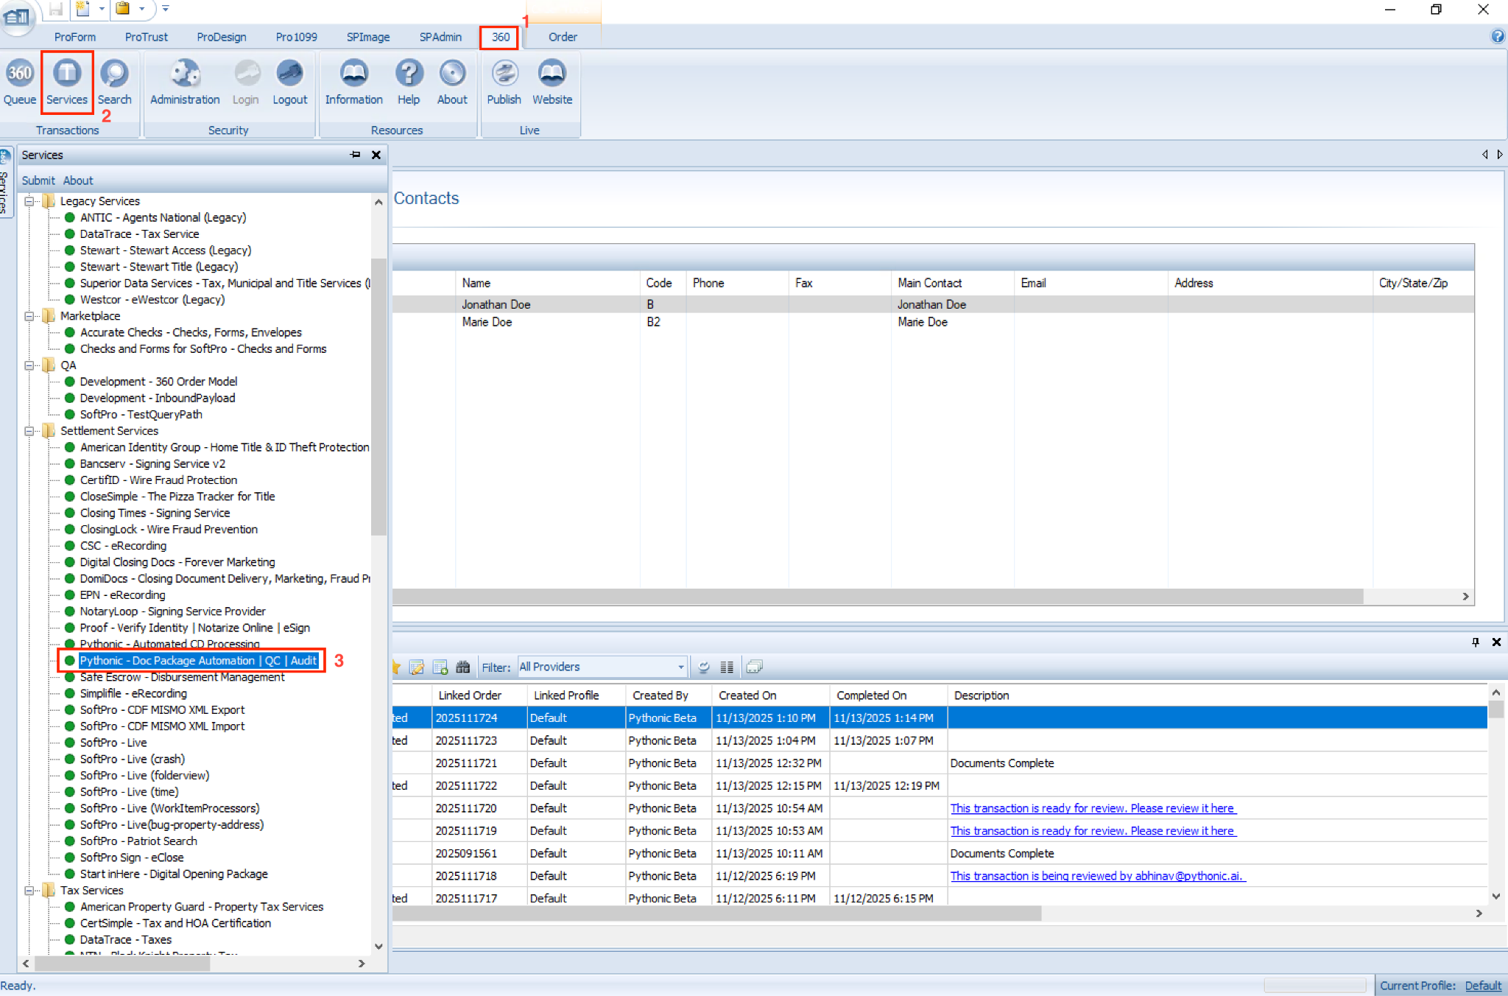Click the blue help icon at top right
The width and height of the screenshot is (1508, 996).
1498,36
